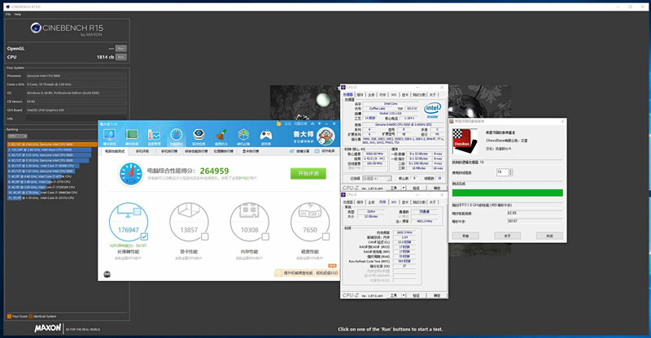The height and width of the screenshot is (338, 651).
Task: Check disk performance checkbox near 7650
Action: (326, 236)
